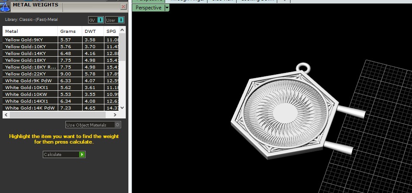Screen dimensions: 412x193
Task: Sort by the Metal column header
Action: [30, 31]
